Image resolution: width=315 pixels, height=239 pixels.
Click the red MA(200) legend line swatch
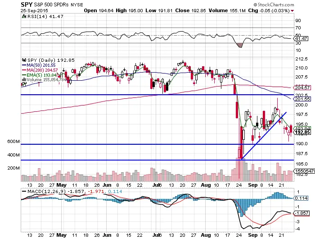pyautogui.click(x=24, y=70)
